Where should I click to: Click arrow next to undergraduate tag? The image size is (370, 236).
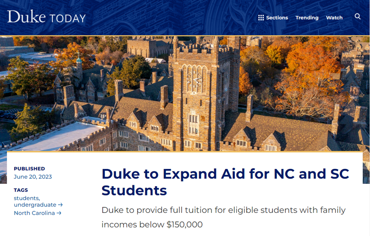pyautogui.click(x=60, y=205)
